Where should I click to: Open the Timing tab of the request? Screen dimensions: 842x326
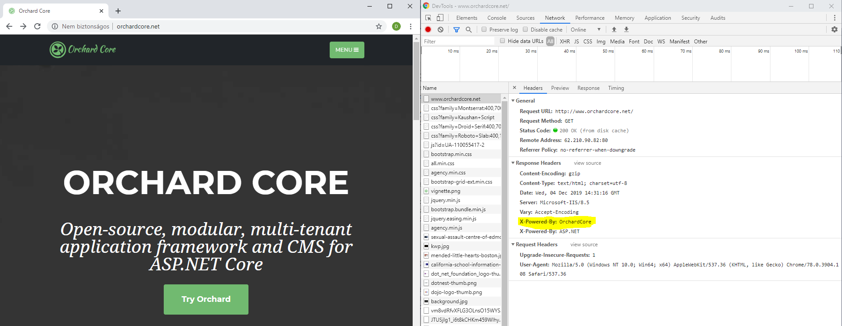pos(616,88)
